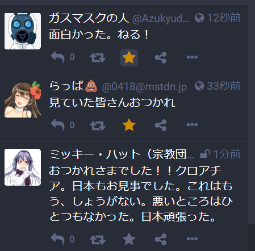Boost the post from @0418@mstdn.jp

click(x=98, y=125)
